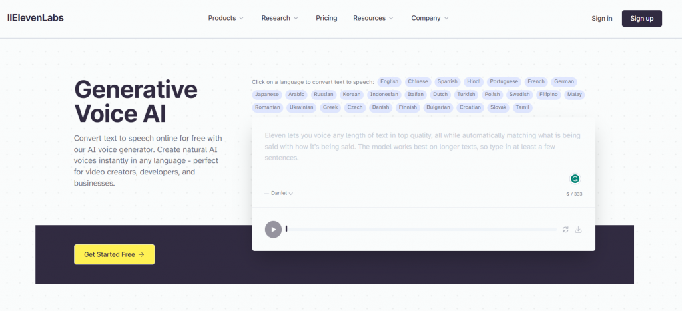Image resolution: width=682 pixels, height=311 pixels.
Task: Select the English language chip
Action: tap(389, 81)
